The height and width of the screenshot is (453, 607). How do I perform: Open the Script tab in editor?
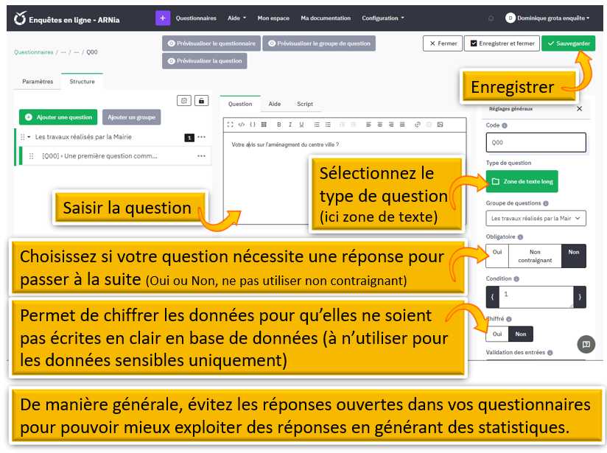pyautogui.click(x=305, y=105)
